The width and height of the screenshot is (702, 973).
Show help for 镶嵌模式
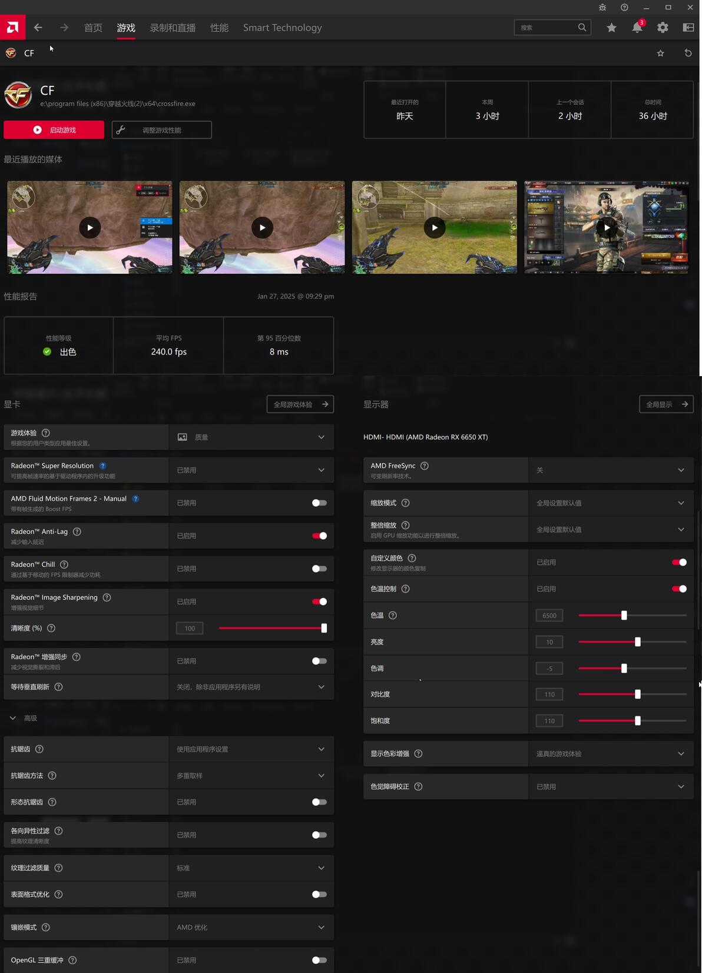tap(46, 927)
